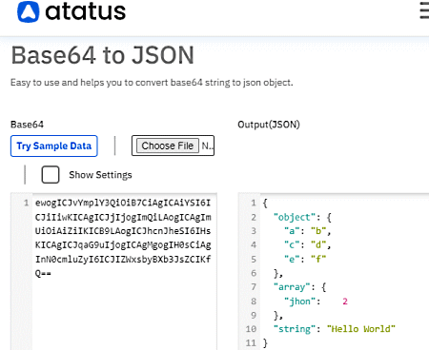Click the empty area below the Base64 text
The image size is (429, 350).
124,314
